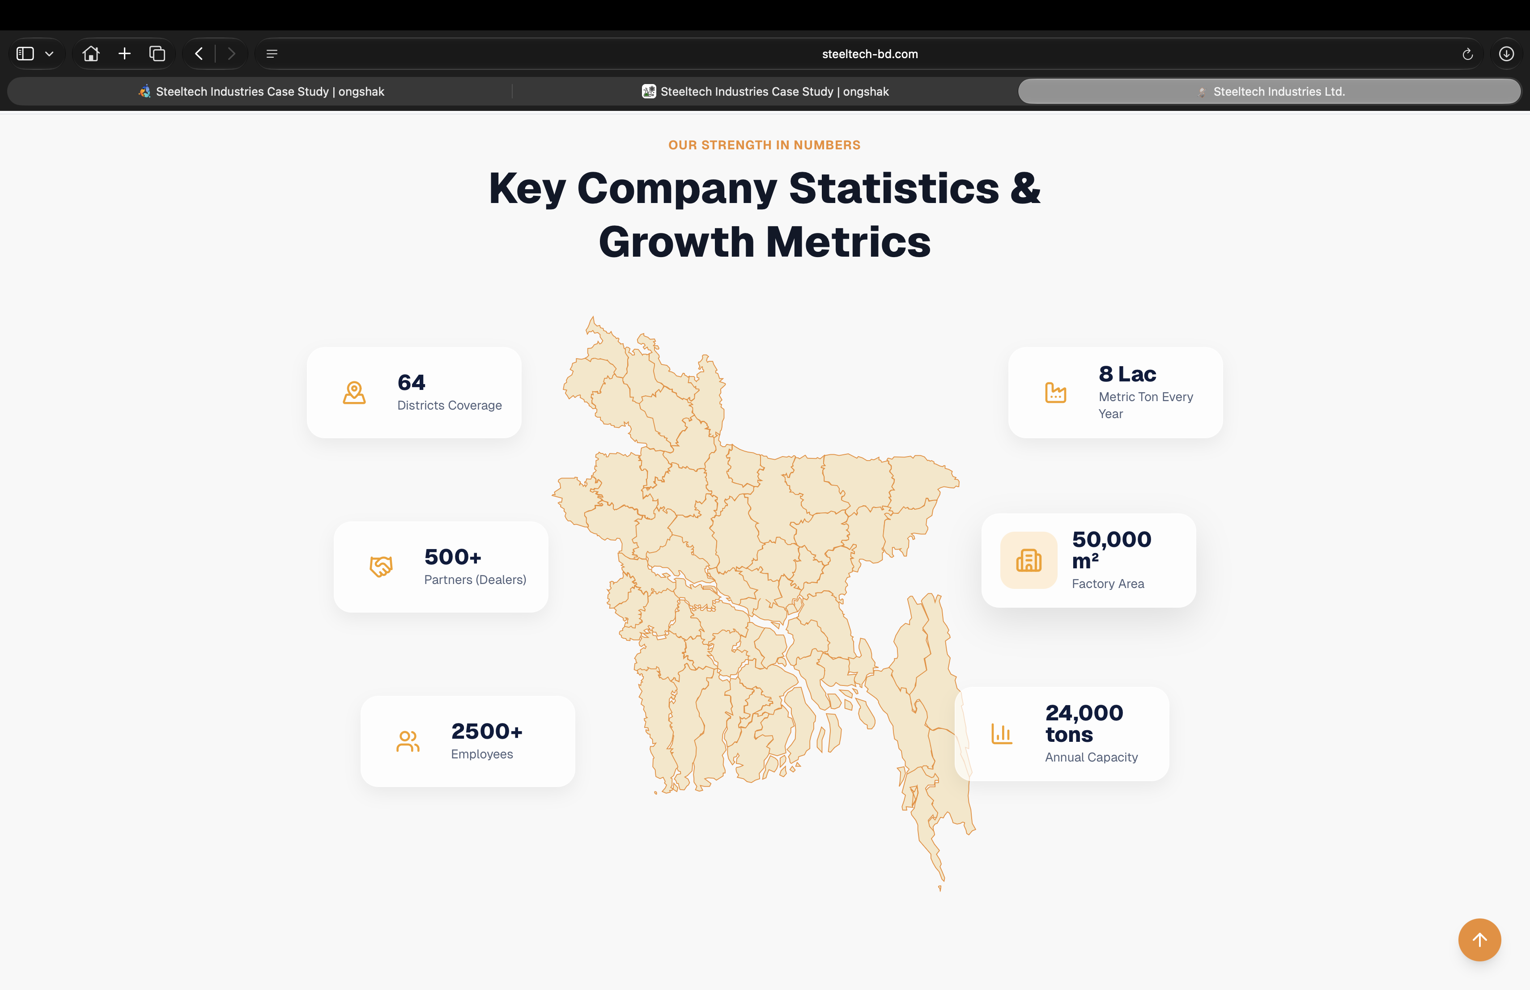
Task: Navigate back with the left chevron
Action: (199, 54)
